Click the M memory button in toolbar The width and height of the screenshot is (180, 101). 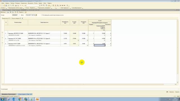tap(60, 6)
